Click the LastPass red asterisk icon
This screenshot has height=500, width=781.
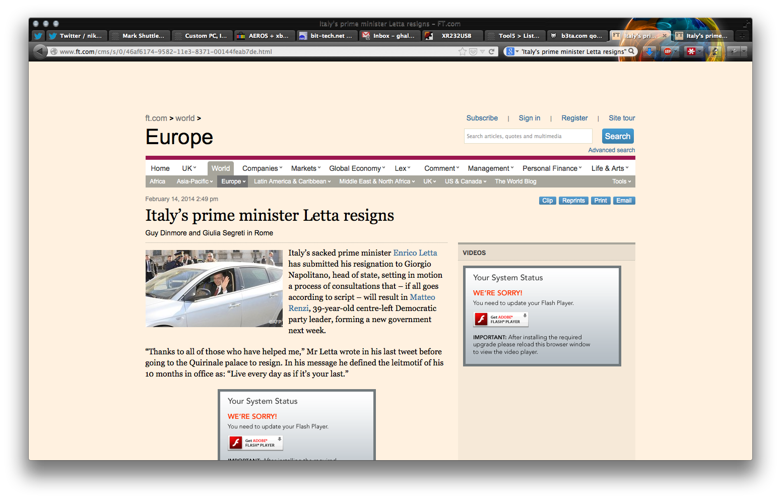(x=691, y=51)
